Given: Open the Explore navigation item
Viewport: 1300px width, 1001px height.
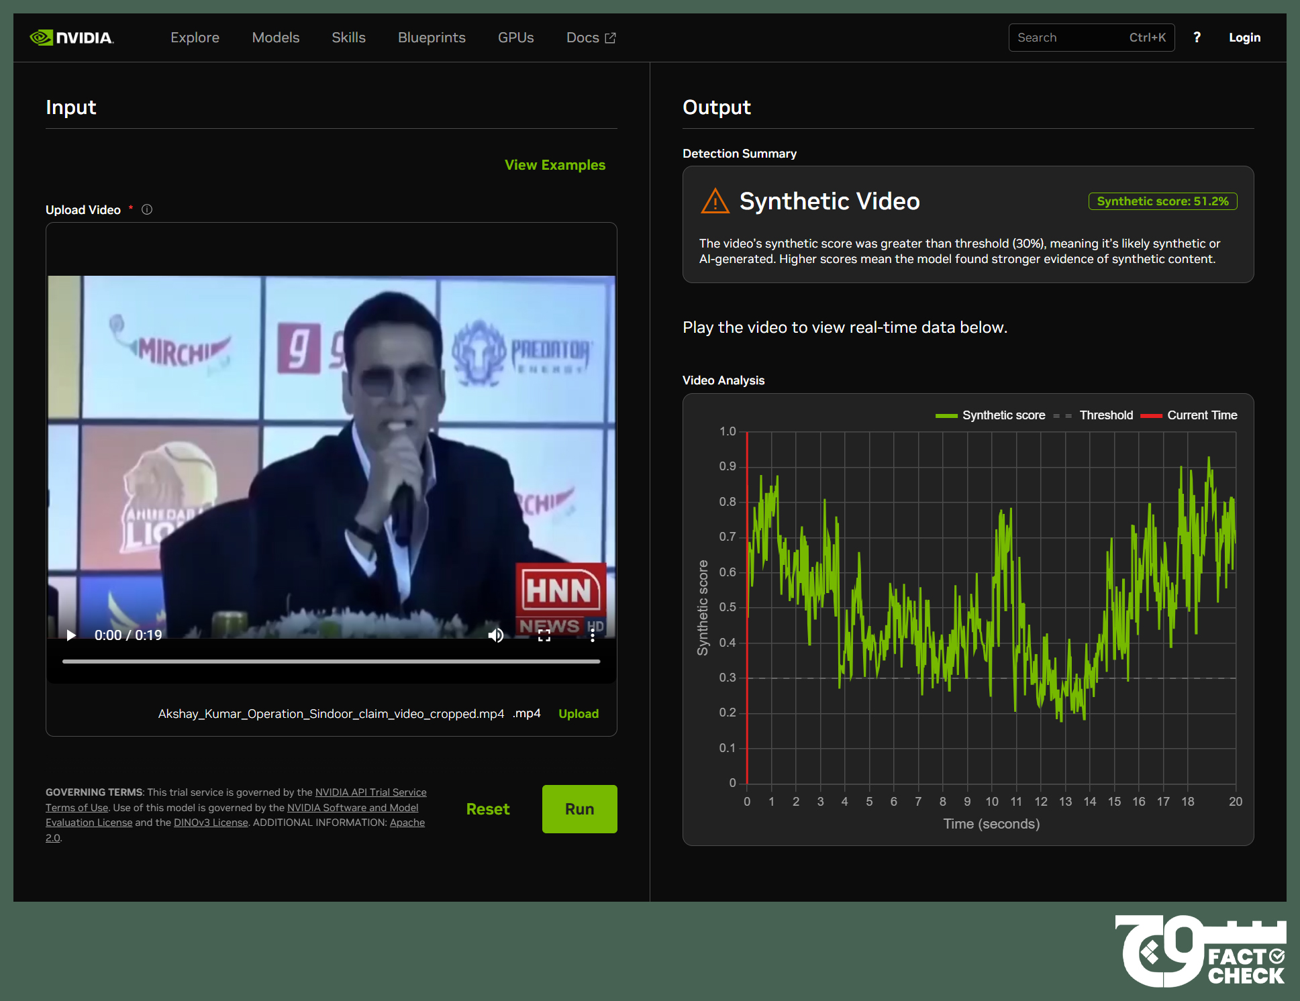Looking at the screenshot, I should pos(195,38).
